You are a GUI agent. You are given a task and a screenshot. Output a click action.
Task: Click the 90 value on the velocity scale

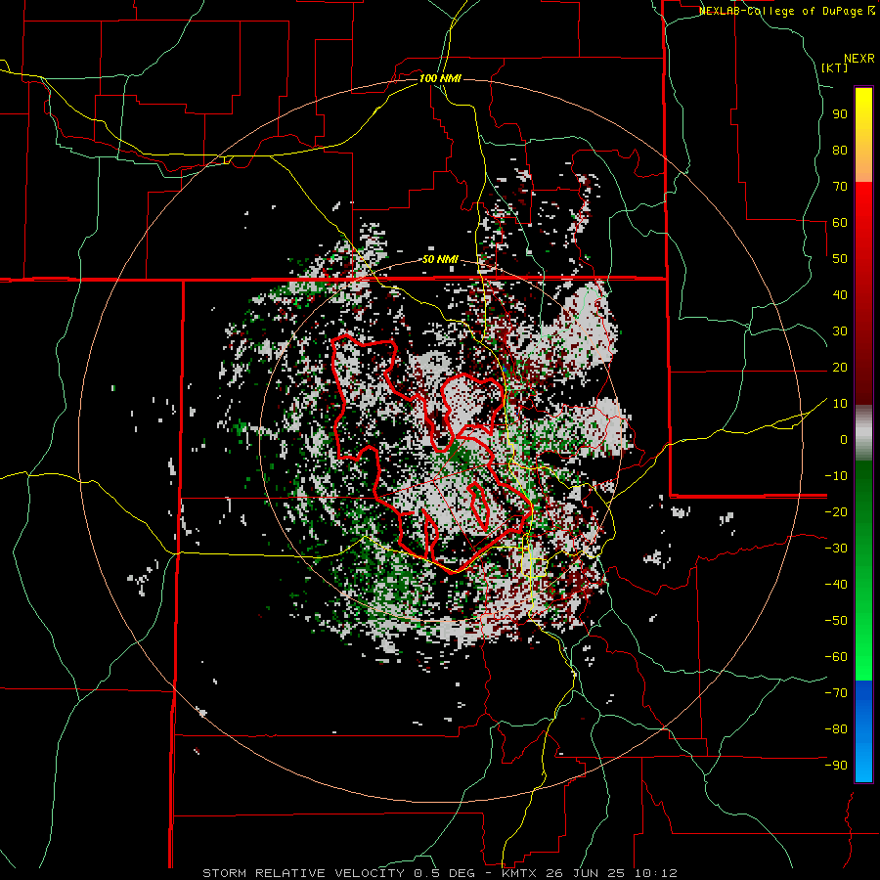click(840, 114)
